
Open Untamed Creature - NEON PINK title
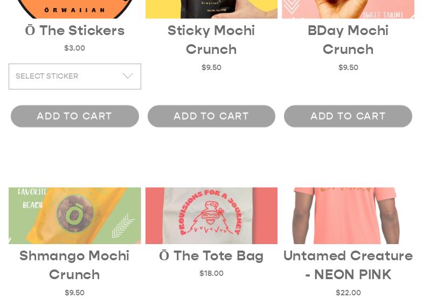point(348,265)
